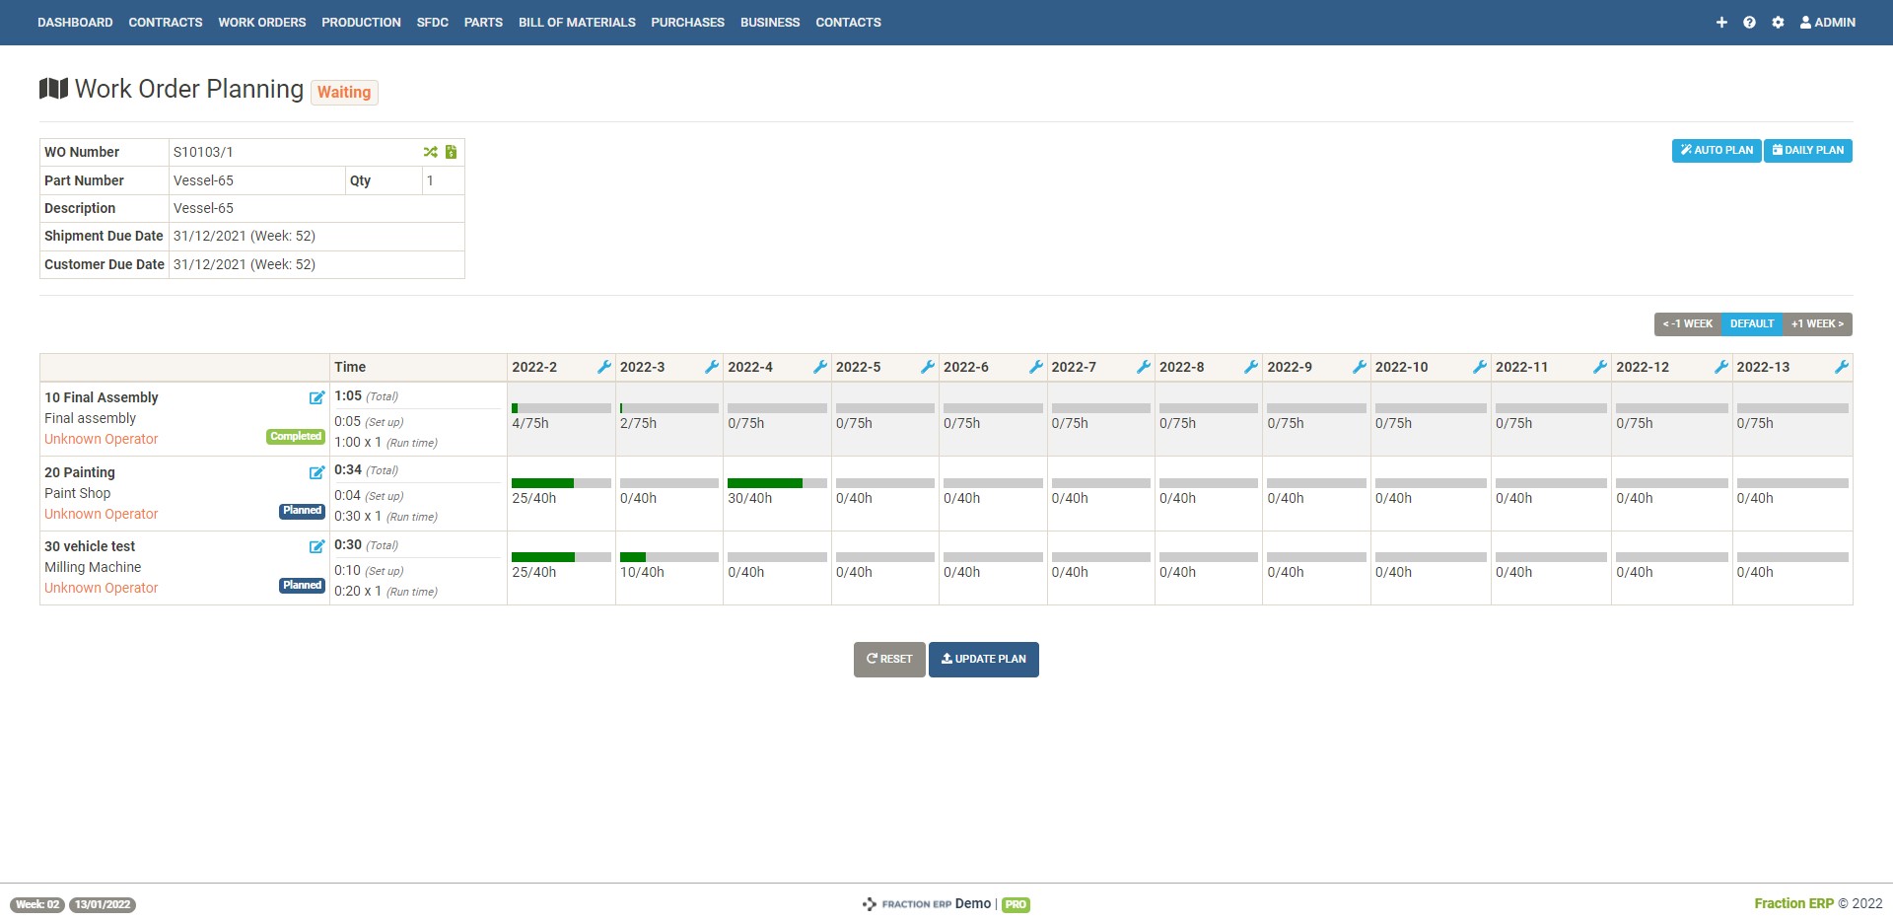Open the PRODUCTION menu

click(x=361, y=22)
